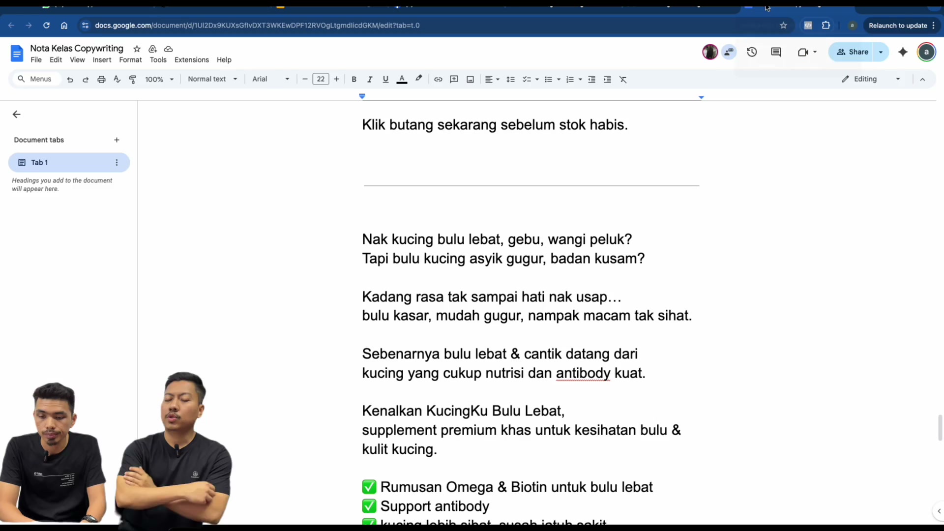This screenshot has width=944, height=531.
Task: Increase the font size with plus
Action: (x=336, y=79)
